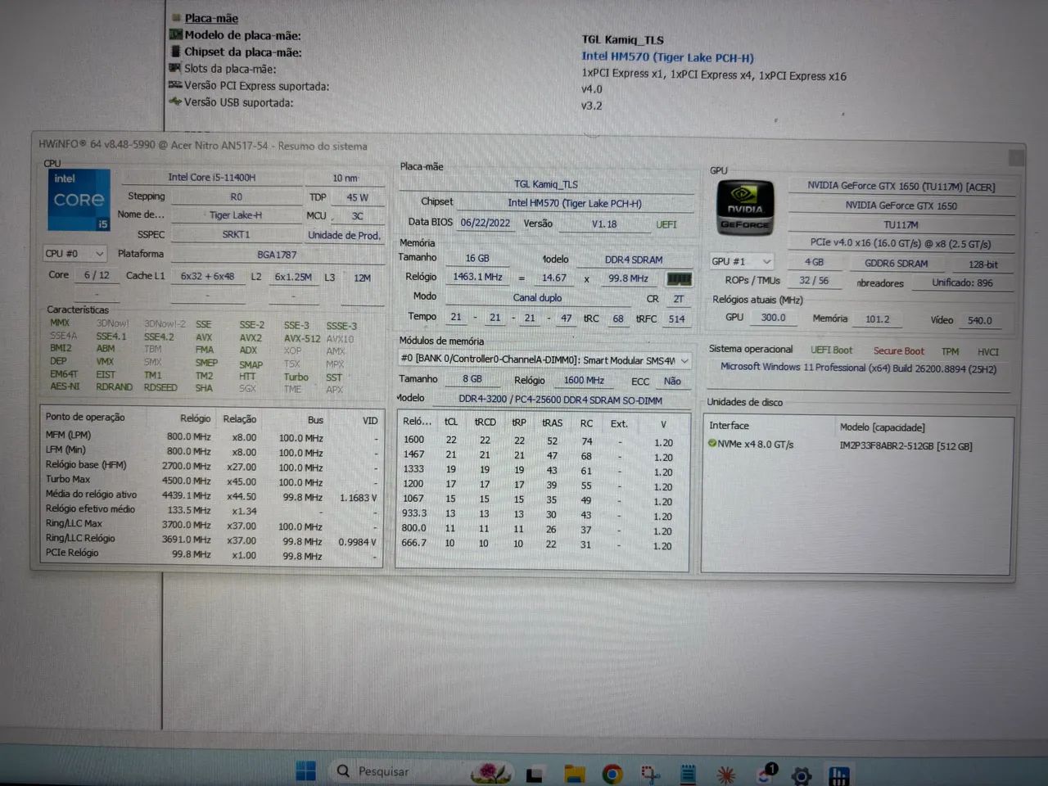This screenshot has width=1048, height=786.
Task: Click the NVIDIA GeForce logo
Action: tap(745, 209)
